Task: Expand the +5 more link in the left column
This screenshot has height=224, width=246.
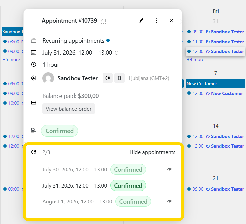Action: pos(11,59)
